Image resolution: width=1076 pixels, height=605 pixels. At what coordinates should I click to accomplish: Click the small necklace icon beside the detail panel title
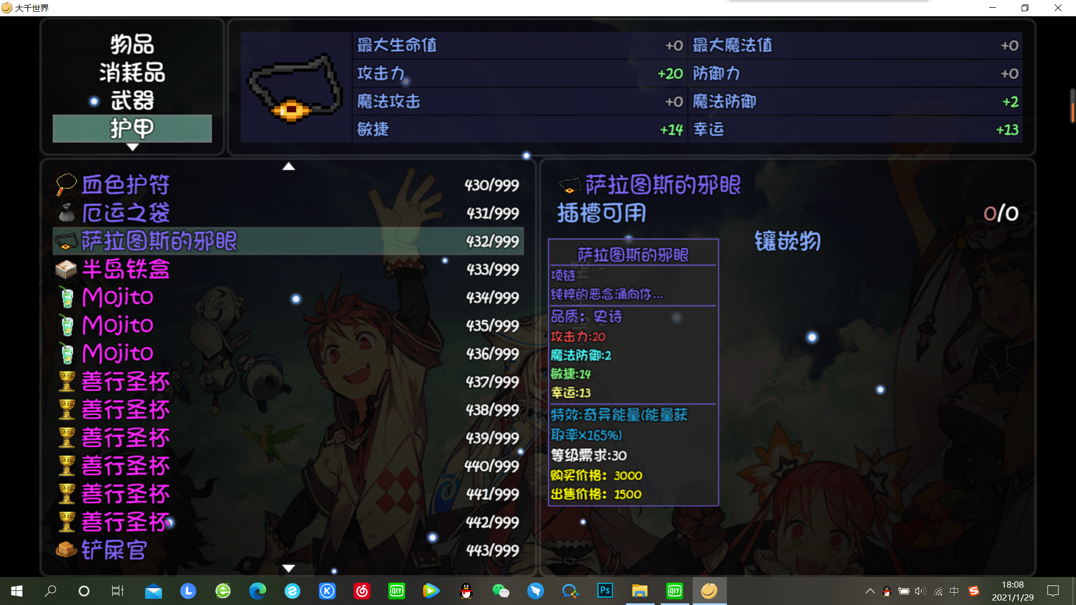(570, 184)
